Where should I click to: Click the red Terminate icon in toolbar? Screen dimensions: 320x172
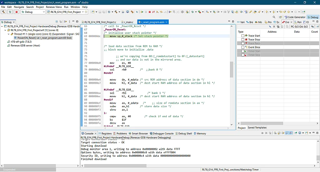pyautogui.click(x=150, y=12)
